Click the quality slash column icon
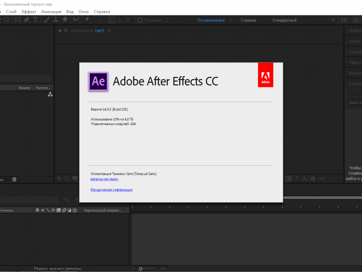Viewport: 362px width, 272px height. click(48, 210)
